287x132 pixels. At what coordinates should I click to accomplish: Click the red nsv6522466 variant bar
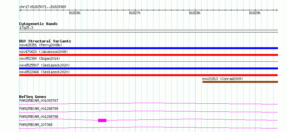click(x=148, y=75)
